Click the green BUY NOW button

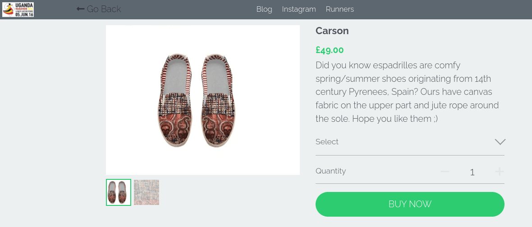[x=410, y=204]
